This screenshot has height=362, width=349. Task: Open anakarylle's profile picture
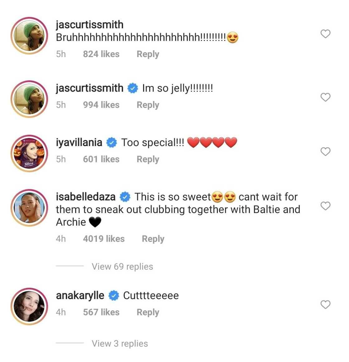pyautogui.click(x=29, y=307)
